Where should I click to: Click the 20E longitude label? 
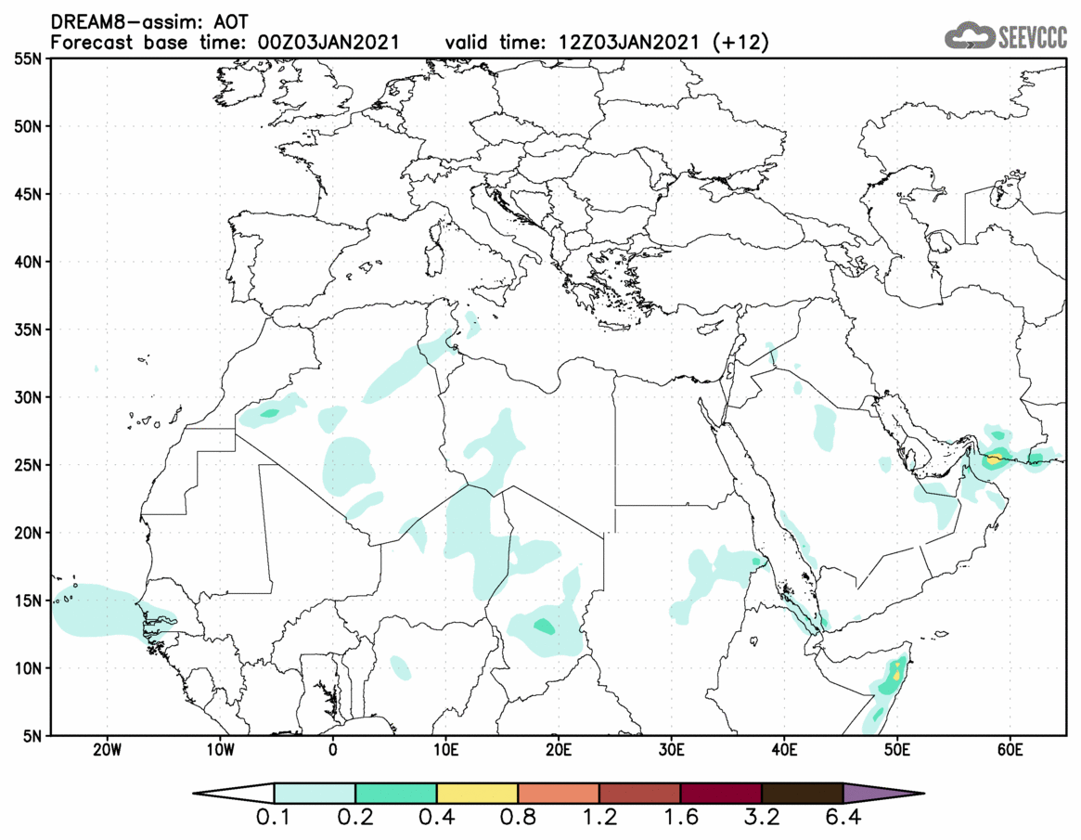[559, 750]
